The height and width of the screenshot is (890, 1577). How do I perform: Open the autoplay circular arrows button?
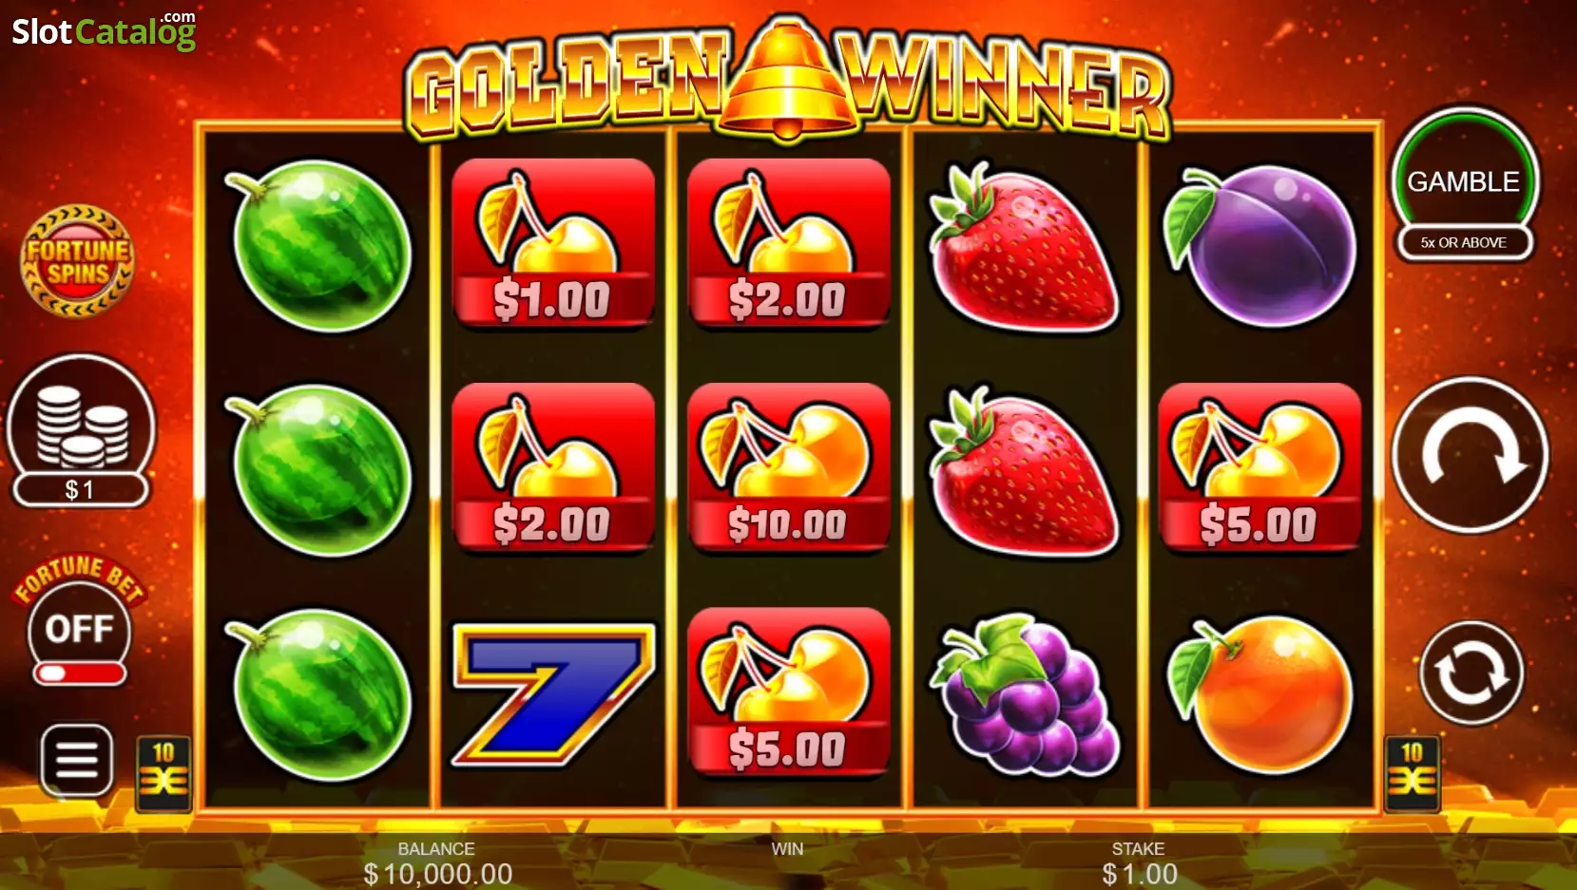pyautogui.click(x=1471, y=673)
